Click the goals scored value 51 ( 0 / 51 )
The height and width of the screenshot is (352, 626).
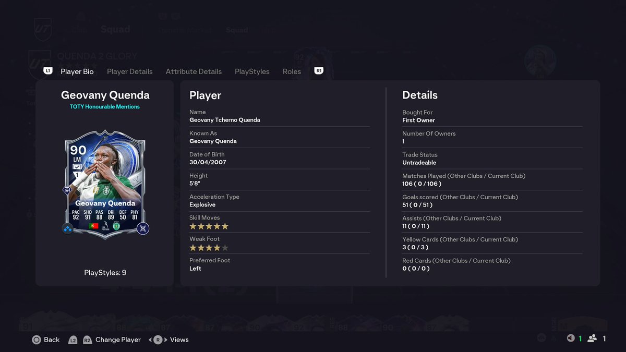point(418,205)
